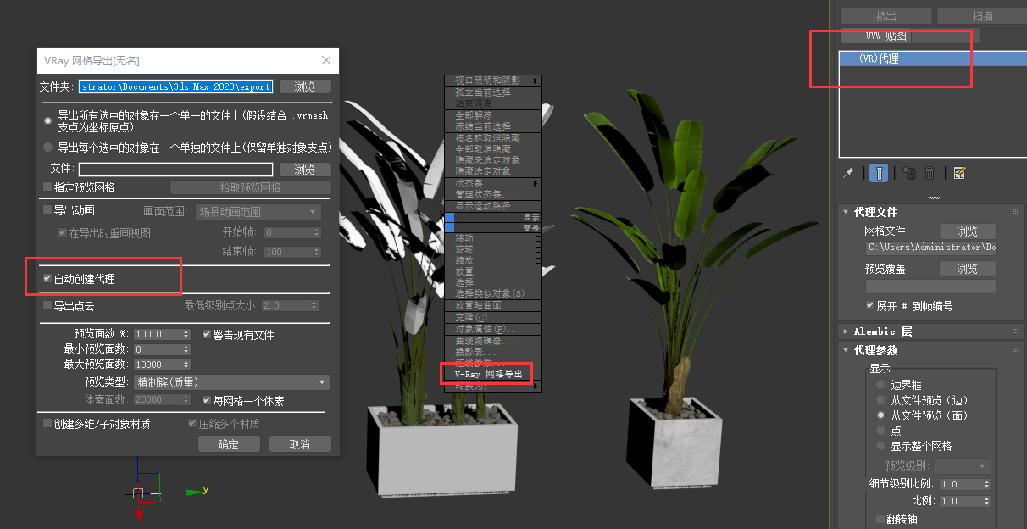This screenshot has height=529, width=1027.
Task: Uncheck the 自动创建代理 checkbox
Action: pos(47,279)
